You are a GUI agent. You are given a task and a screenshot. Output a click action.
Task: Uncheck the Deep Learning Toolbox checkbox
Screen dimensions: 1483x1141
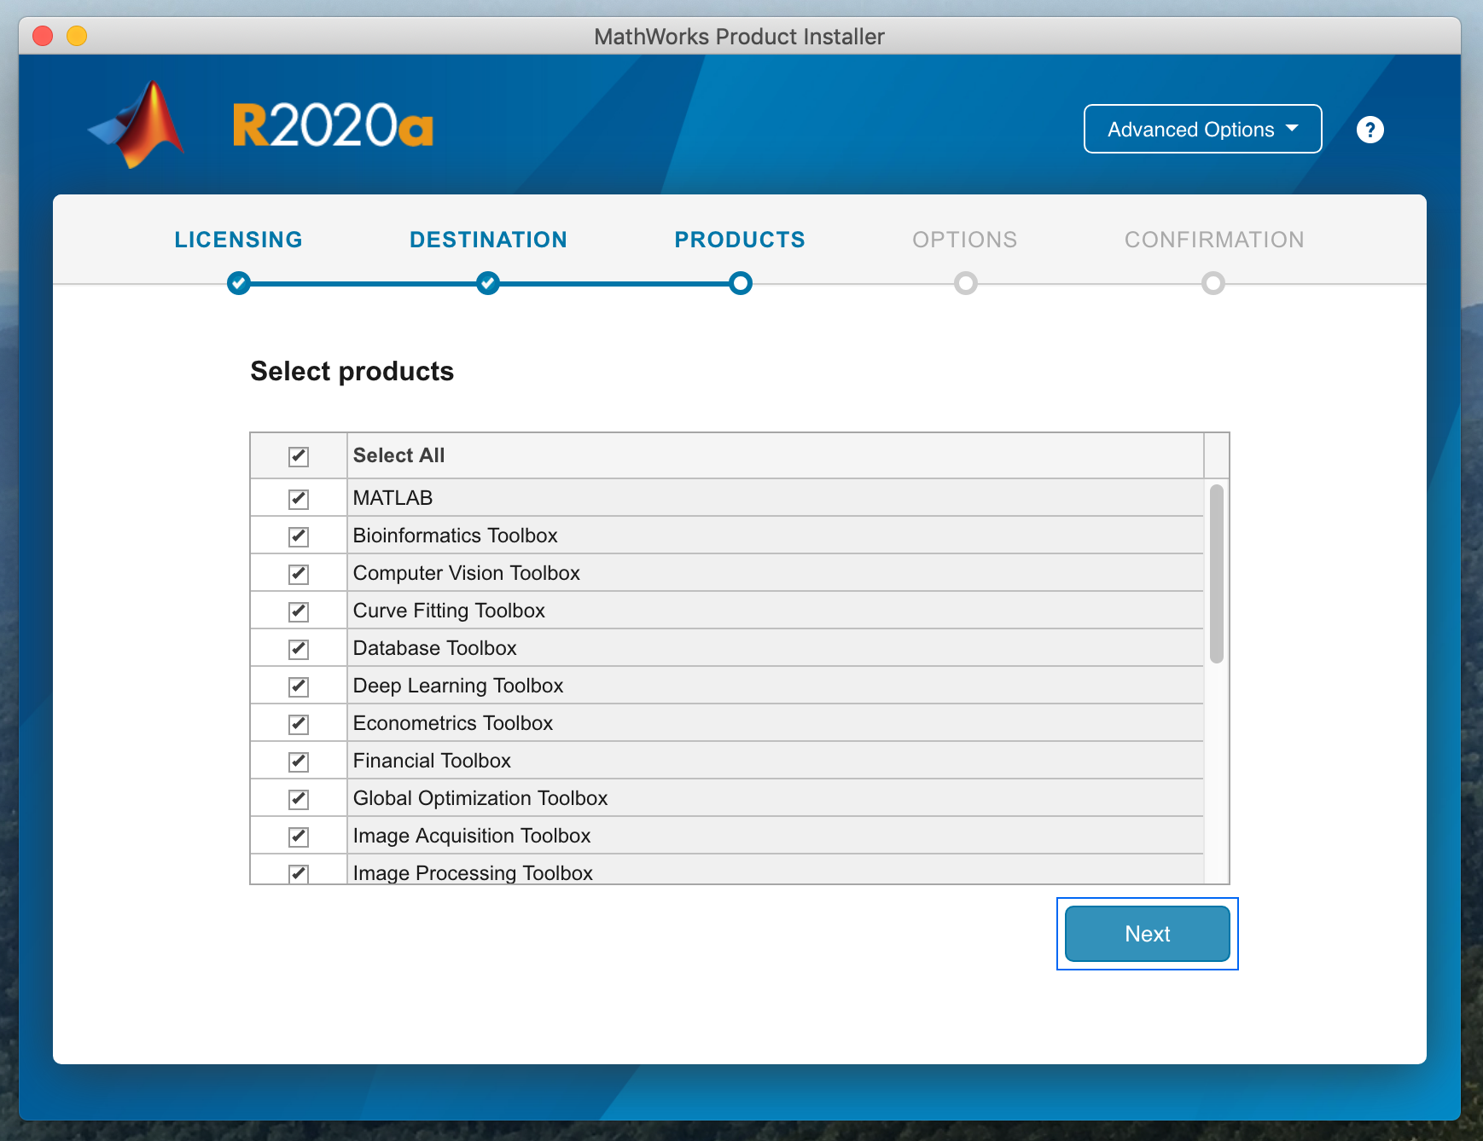tap(299, 686)
